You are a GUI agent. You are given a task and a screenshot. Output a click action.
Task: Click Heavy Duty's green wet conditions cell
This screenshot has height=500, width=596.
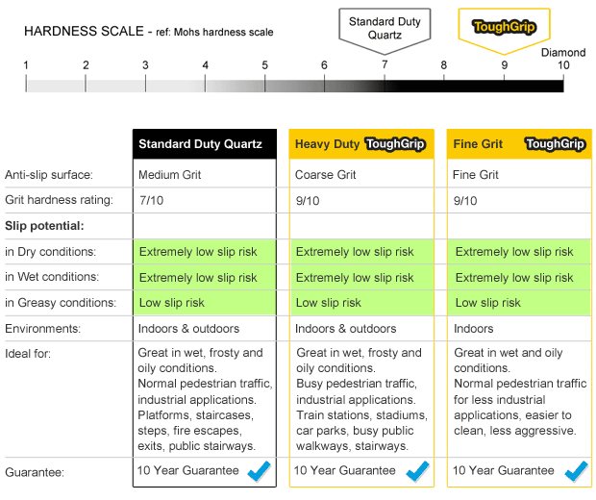[363, 277]
